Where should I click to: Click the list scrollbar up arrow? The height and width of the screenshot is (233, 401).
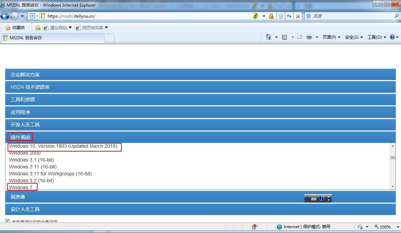[x=393, y=146]
